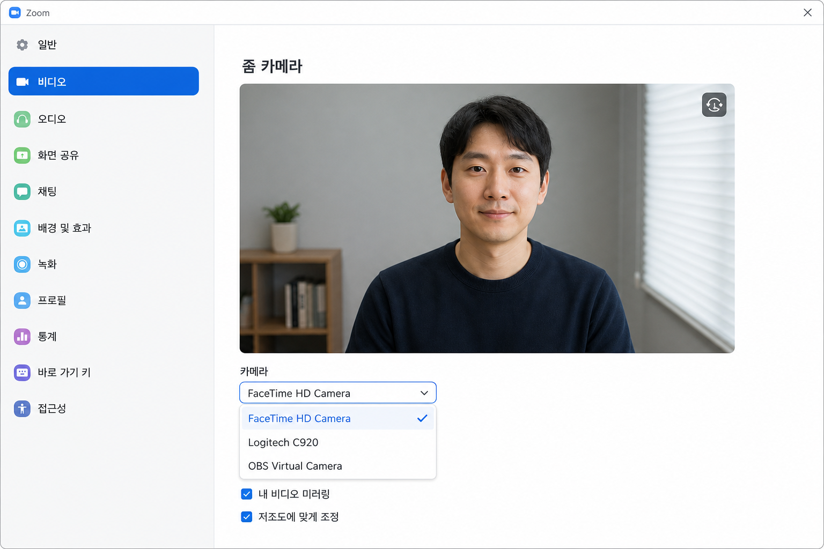This screenshot has width=824, height=549.
Task: Click the Profile person icon
Action: (x=22, y=300)
